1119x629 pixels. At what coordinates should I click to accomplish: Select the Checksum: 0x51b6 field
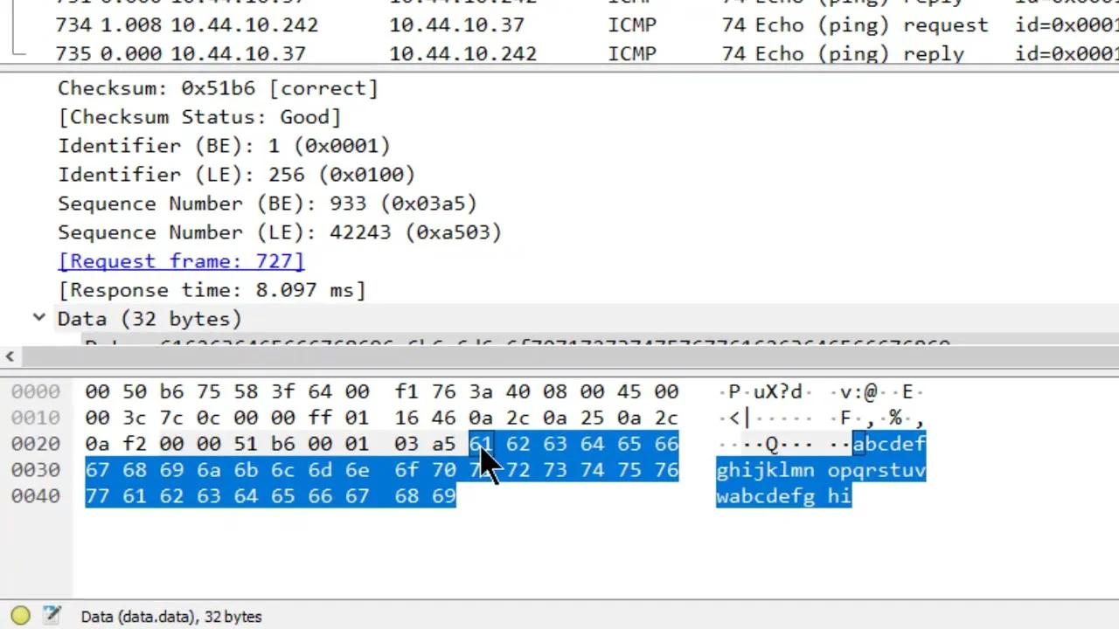[218, 88]
